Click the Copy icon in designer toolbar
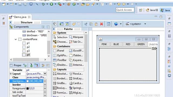Image resolution: width=173 pixels, height=97 pixels. click(x=91, y=24)
